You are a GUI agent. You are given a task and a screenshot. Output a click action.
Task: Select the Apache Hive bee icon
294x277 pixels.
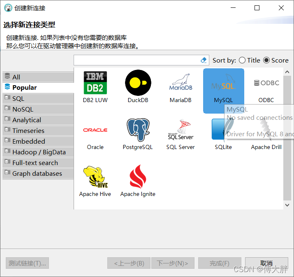tap(96, 177)
